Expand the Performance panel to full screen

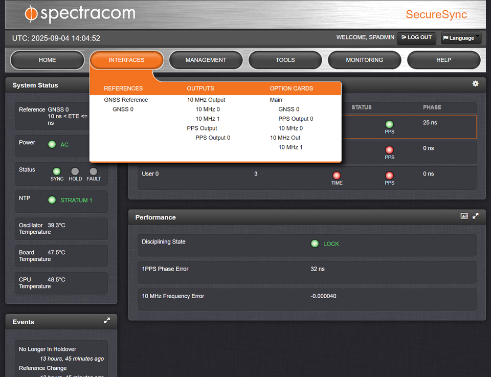pos(475,215)
